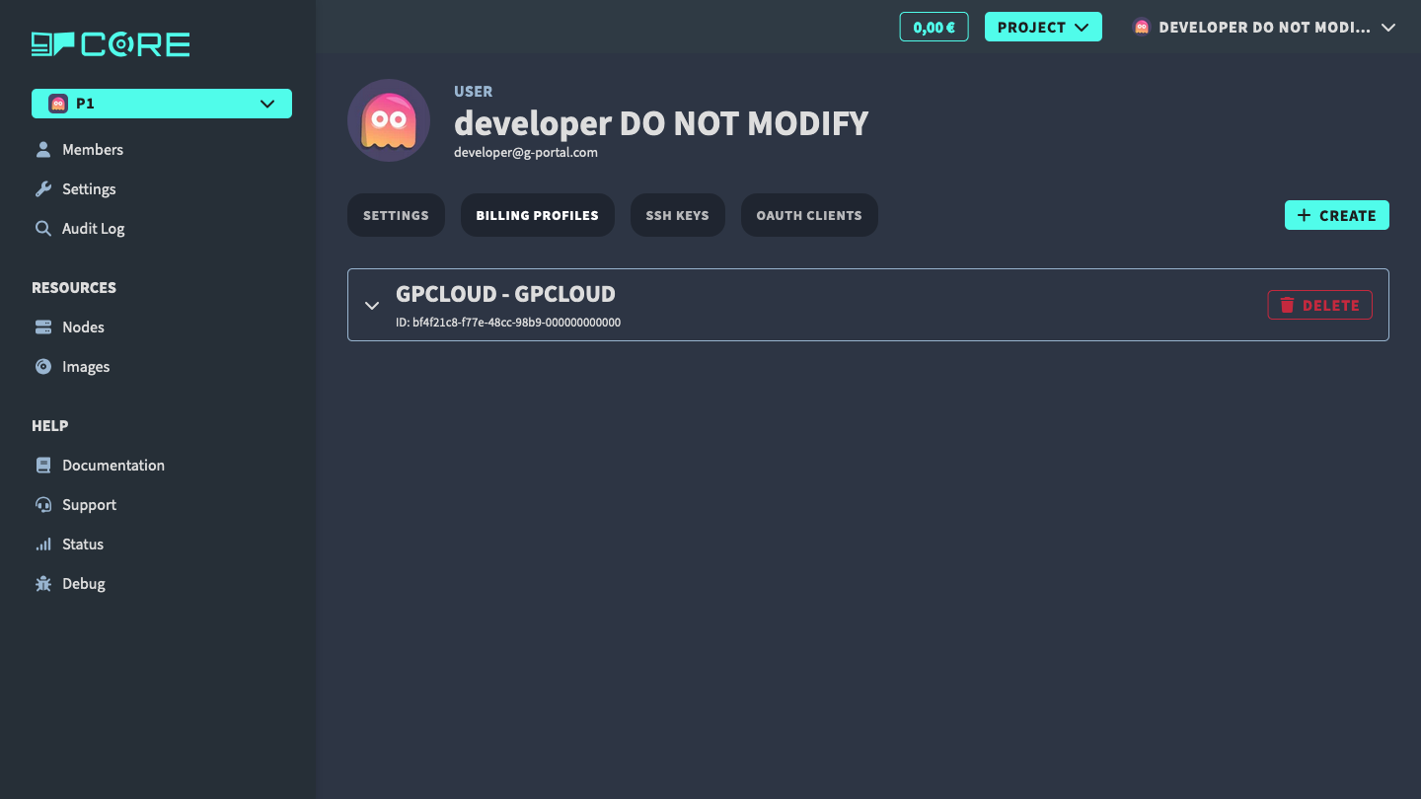Click the developer DO NOT MODIFY heading
The image size is (1421, 799).
click(x=661, y=123)
